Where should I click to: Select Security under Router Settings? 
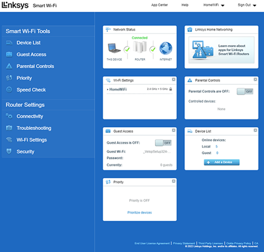(x=25, y=151)
